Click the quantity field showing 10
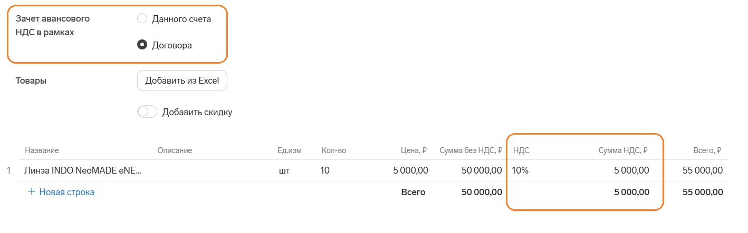This screenshot has width=748, height=233. [325, 170]
